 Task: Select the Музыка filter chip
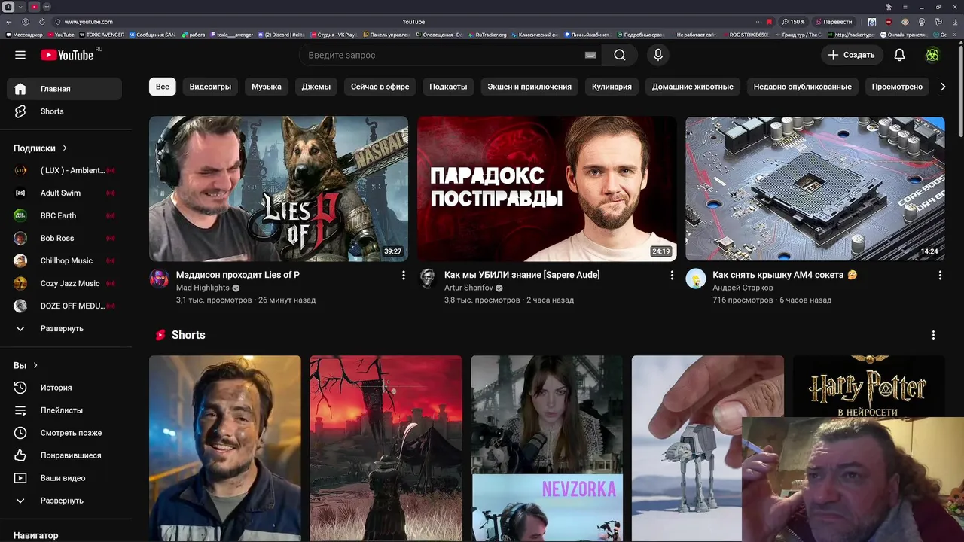pyautogui.click(x=267, y=87)
